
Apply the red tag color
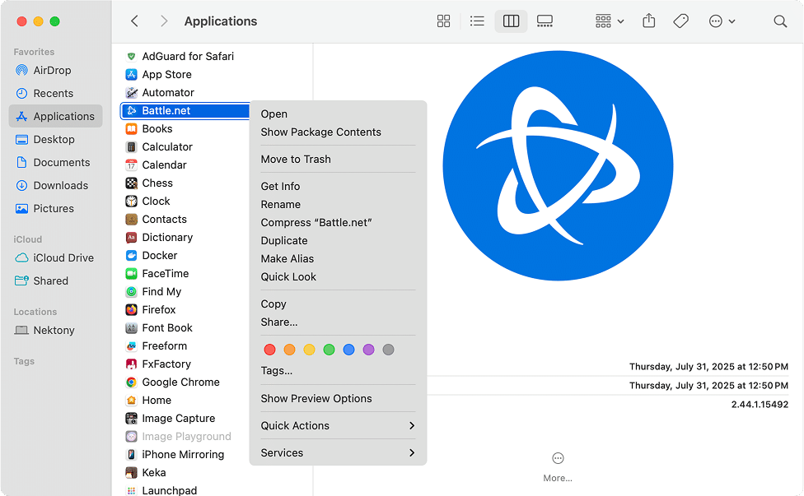click(x=269, y=350)
